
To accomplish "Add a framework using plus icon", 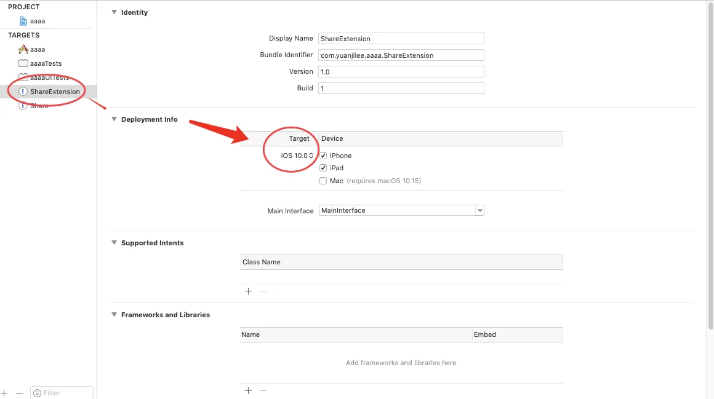I will [x=249, y=390].
